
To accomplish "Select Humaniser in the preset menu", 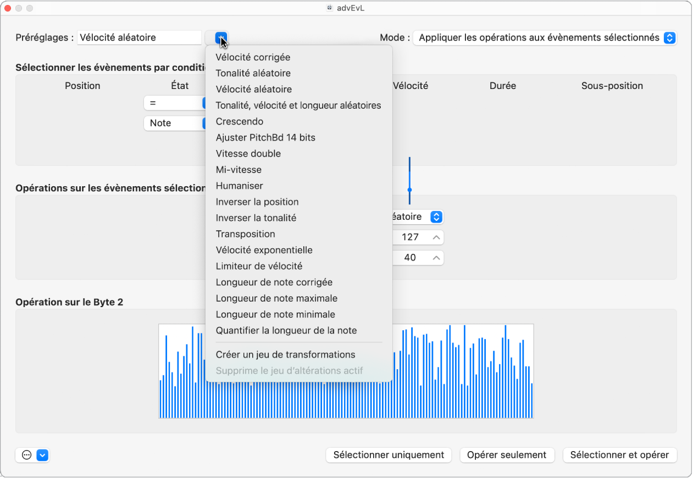I will tap(239, 186).
